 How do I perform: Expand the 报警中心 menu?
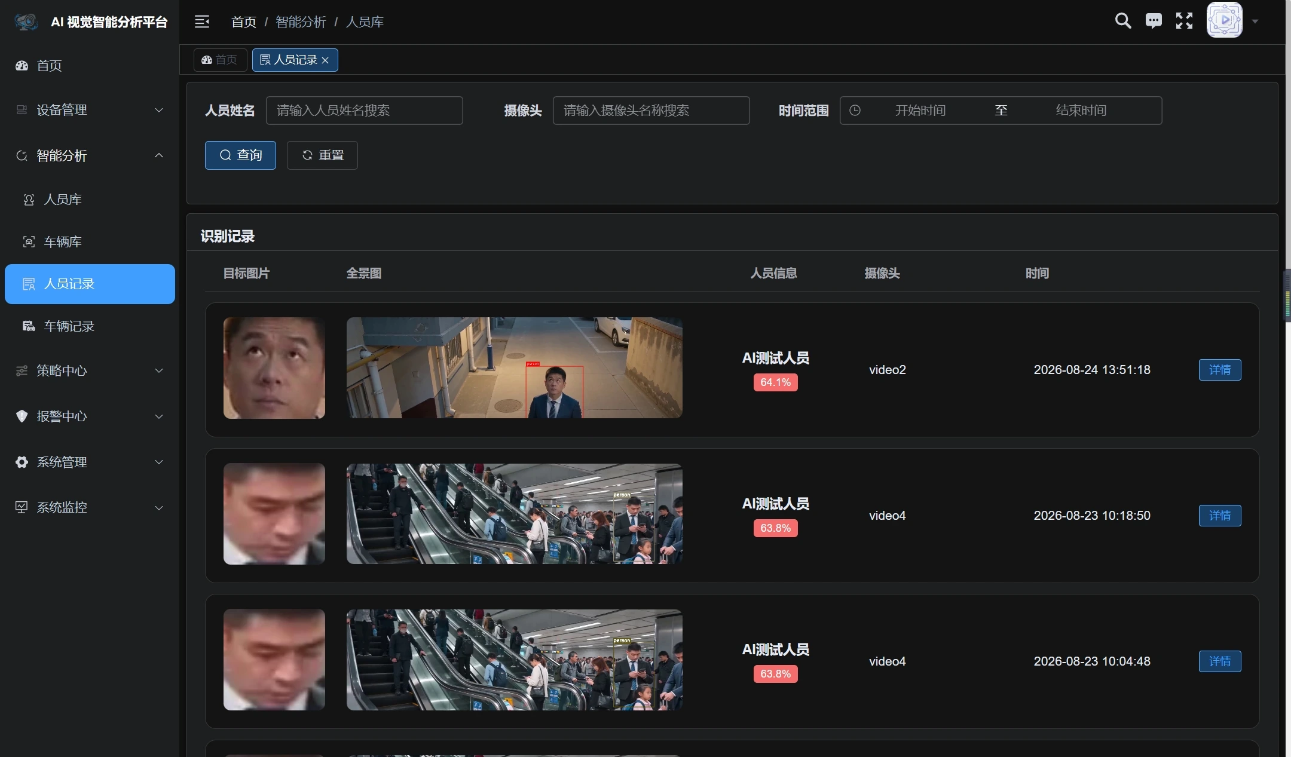[x=90, y=416]
